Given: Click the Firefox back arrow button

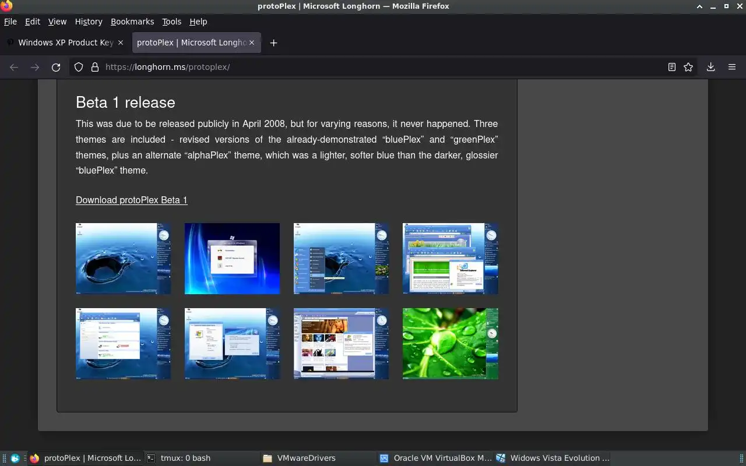Looking at the screenshot, I should coord(14,67).
